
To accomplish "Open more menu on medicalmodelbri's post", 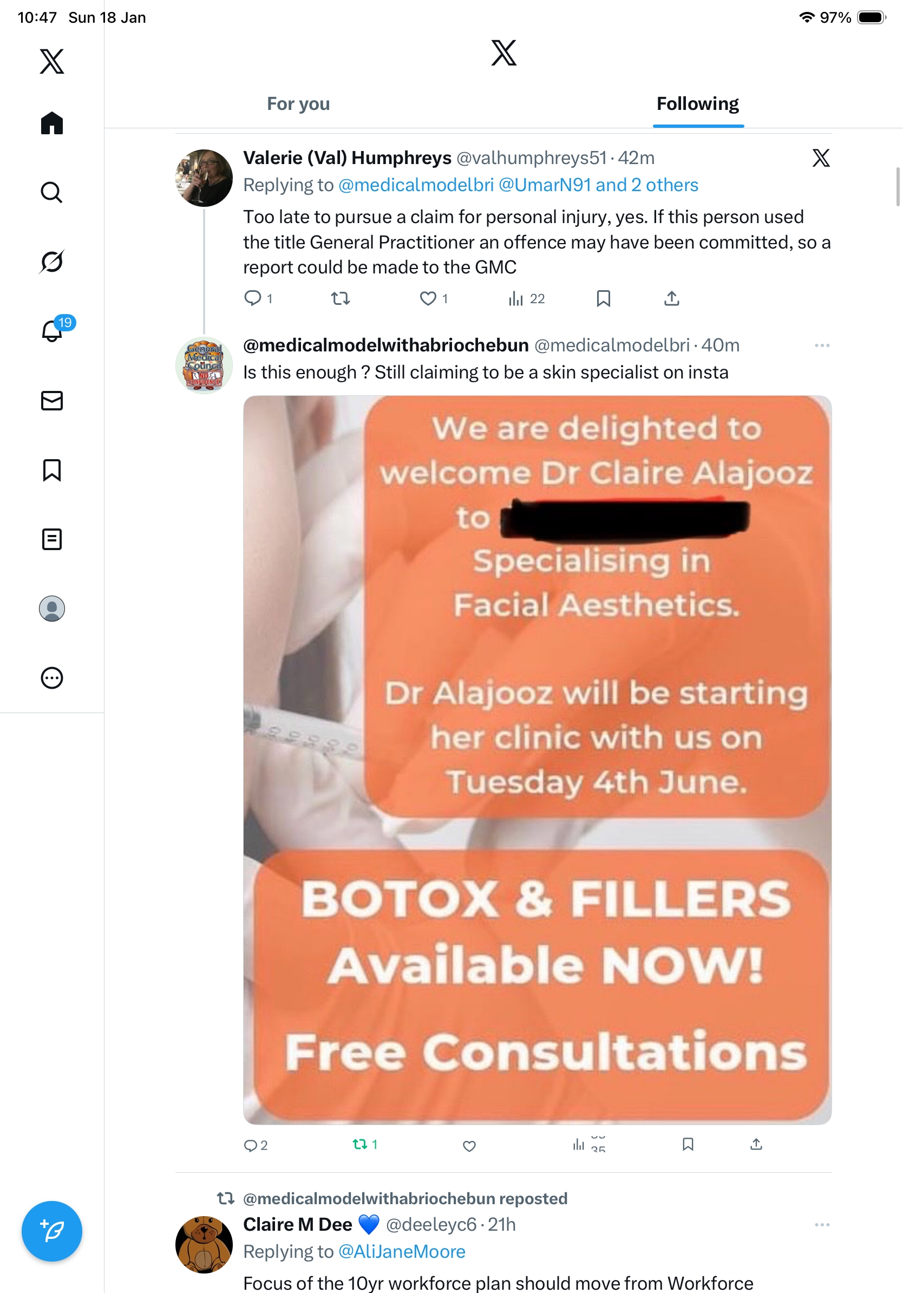I will [x=822, y=345].
